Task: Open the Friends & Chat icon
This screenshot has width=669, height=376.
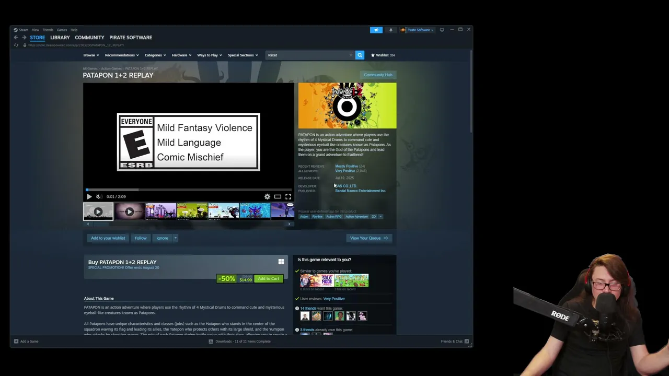Action: coord(467,342)
